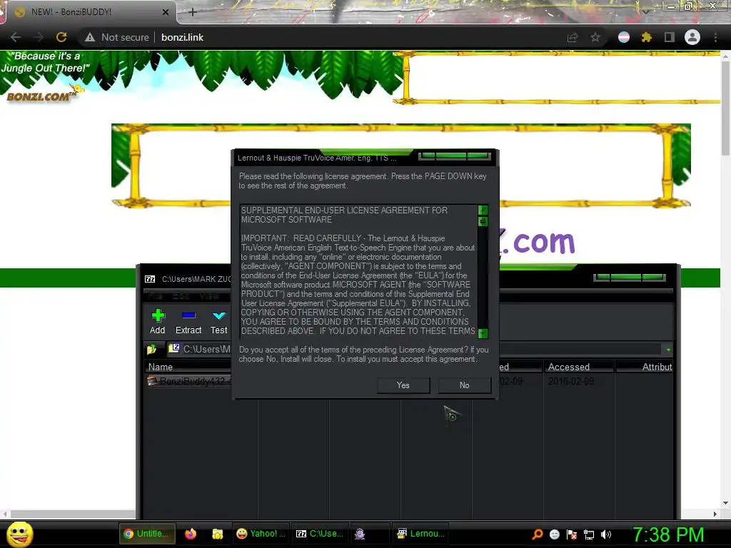Go forward in the browser
Image resolution: width=731 pixels, height=548 pixels.
pyautogui.click(x=39, y=37)
